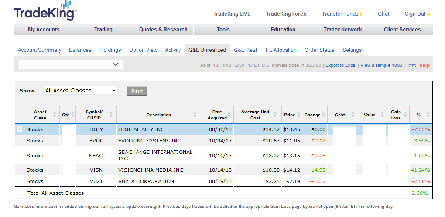This screenshot has width=445, height=217.
Task: Click the EVOLVING SYSTEMS INC description
Action: click(x=150, y=140)
